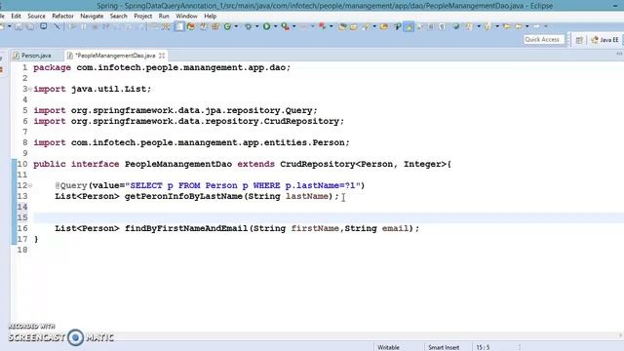Open the Edit menu
Viewport: 624px width, 351px height.
16,17
